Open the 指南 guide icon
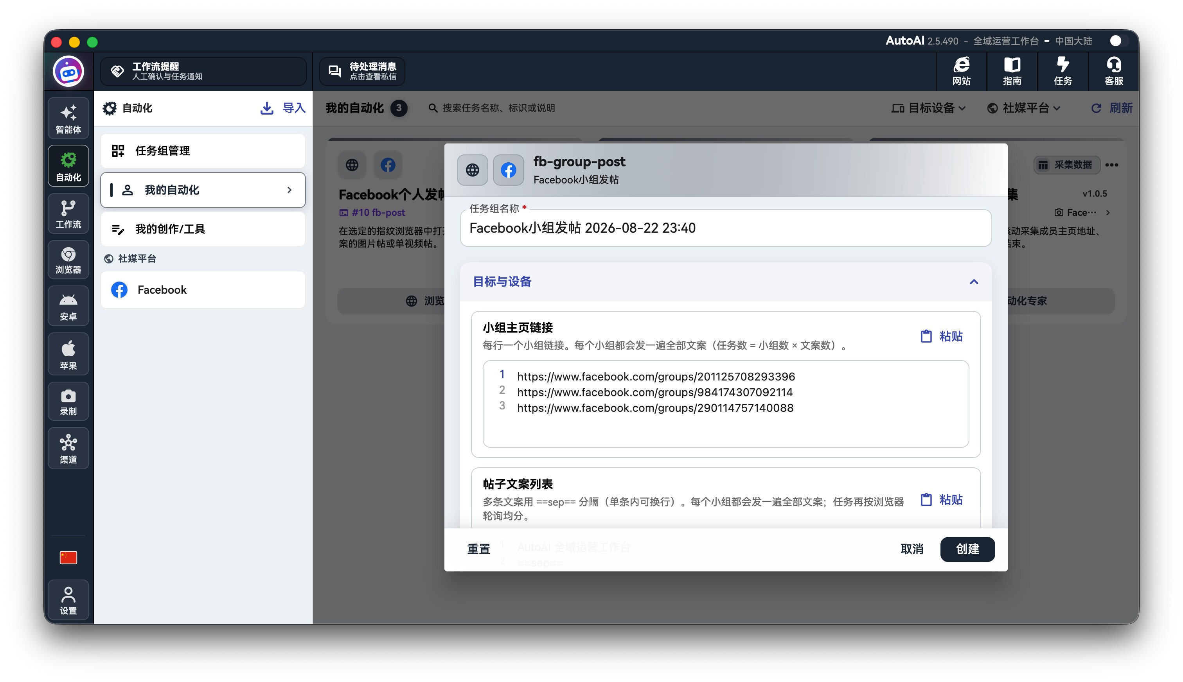This screenshot has height=682, width=1183. [1012, 71]
